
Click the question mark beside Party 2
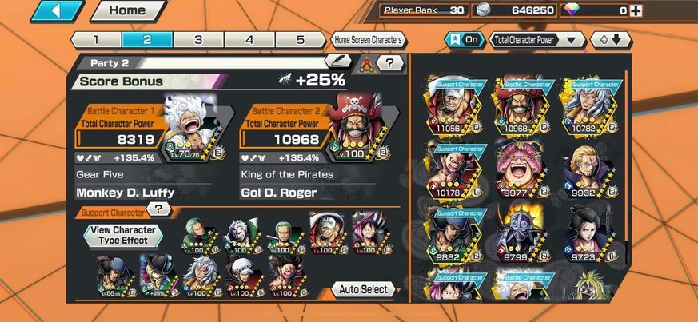click(x=389, y=62)
